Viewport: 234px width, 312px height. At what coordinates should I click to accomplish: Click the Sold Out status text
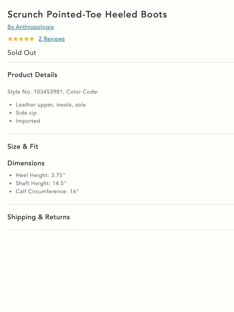[x=22, y=53]
